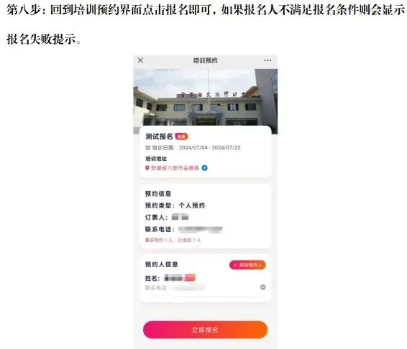Tap the building banner photo
The image size is (407, 349).
pos(206,101)
